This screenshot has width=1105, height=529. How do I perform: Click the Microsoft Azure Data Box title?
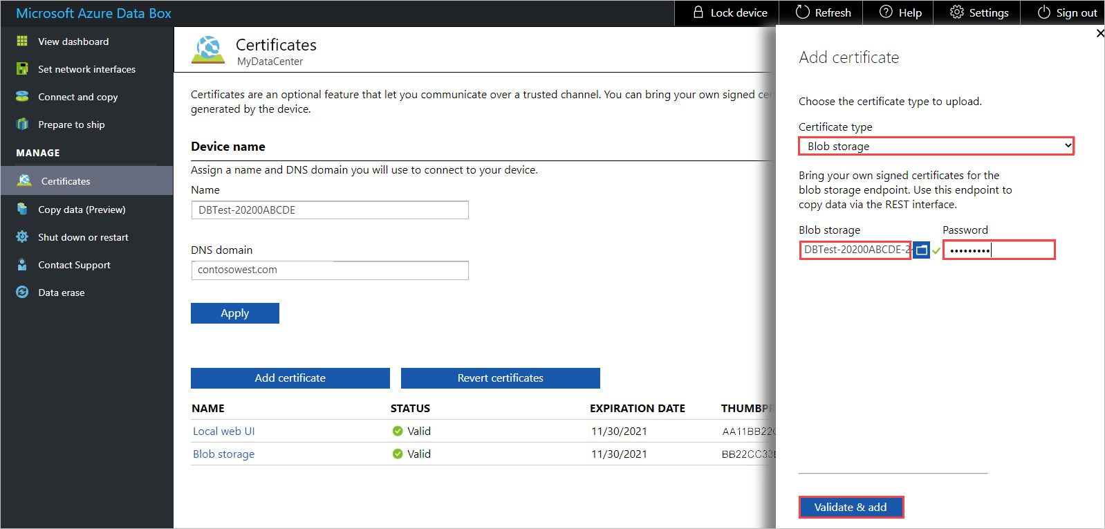coord(93,13)
